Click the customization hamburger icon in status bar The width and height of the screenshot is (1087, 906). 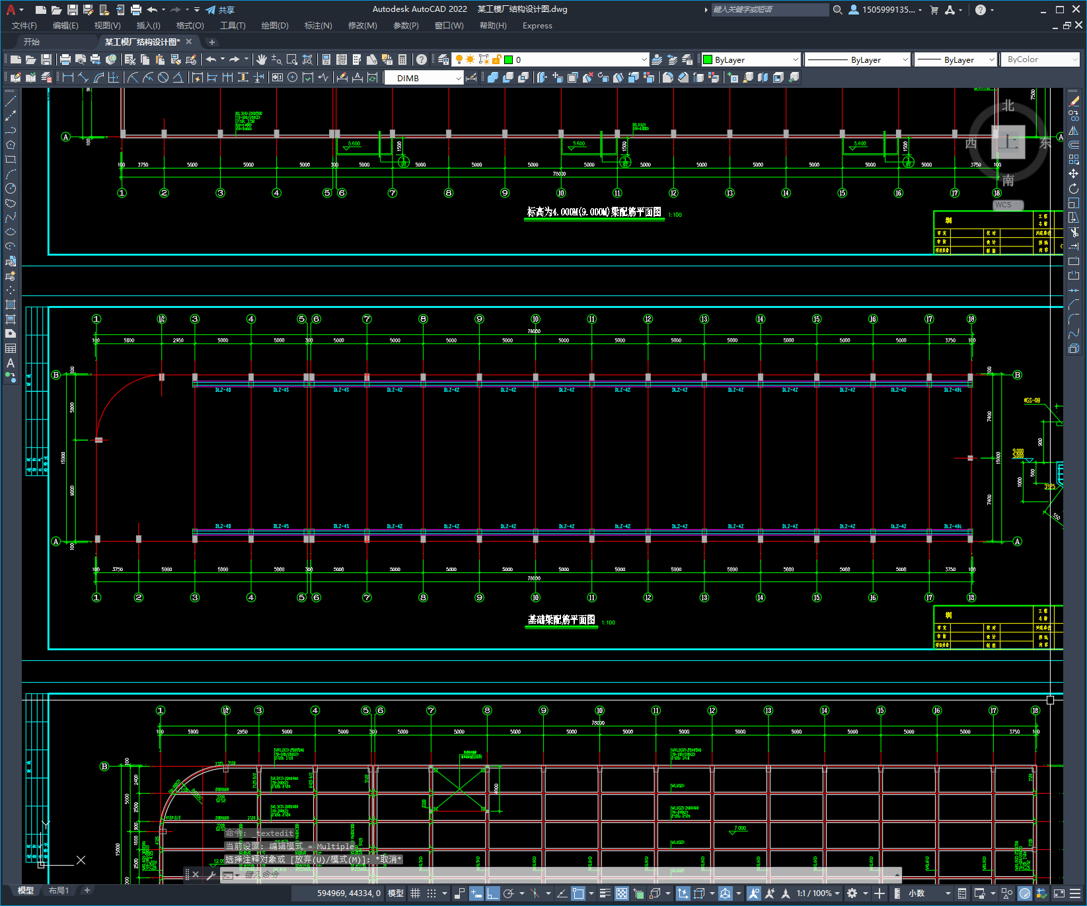click(1075, 893)
